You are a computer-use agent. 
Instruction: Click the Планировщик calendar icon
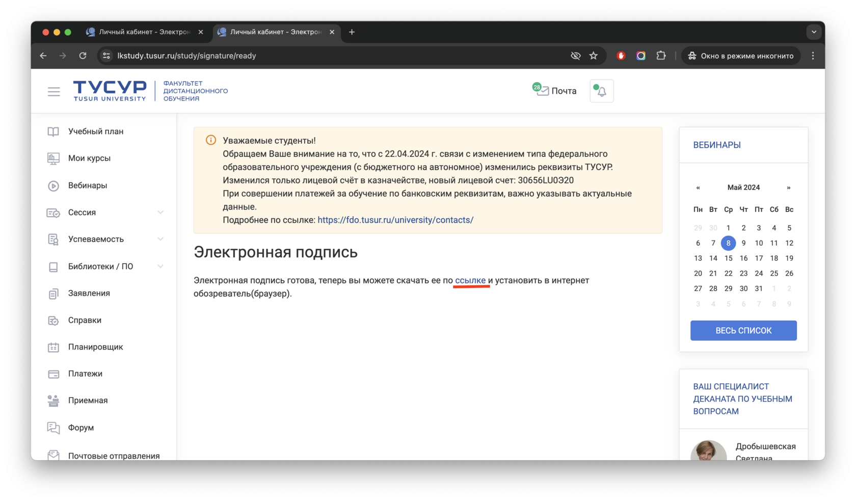pyautogui.click(x=53, y=347)
